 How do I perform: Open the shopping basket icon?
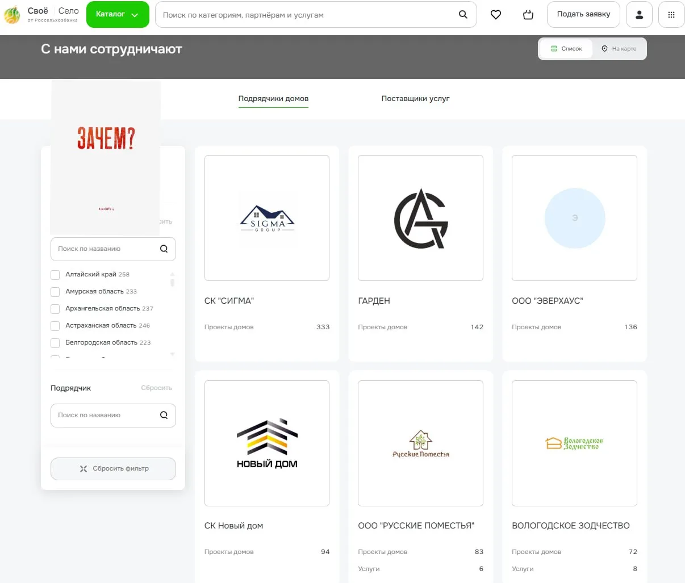point(528,15)
